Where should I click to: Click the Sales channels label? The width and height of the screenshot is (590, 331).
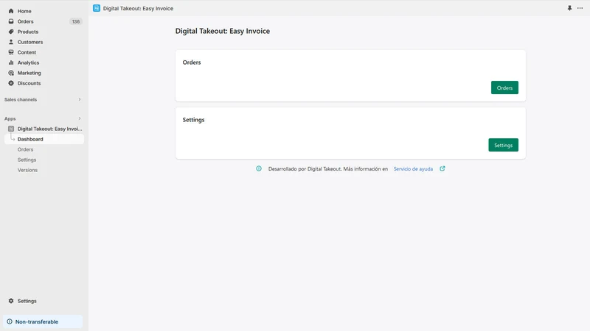click(x=21, y=99)
